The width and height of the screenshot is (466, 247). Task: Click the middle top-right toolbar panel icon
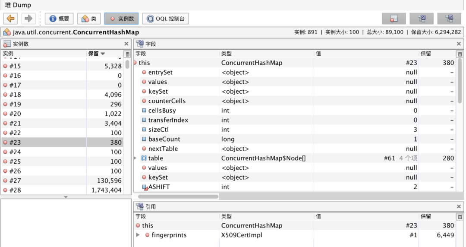tap(422, 19)
